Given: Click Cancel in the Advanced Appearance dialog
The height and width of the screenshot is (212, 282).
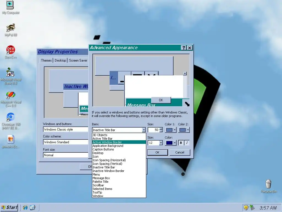Looking at the screenshot, I should [x=180, y=152].
